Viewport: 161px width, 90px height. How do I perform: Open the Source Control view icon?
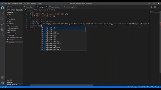tap(3, 18)
